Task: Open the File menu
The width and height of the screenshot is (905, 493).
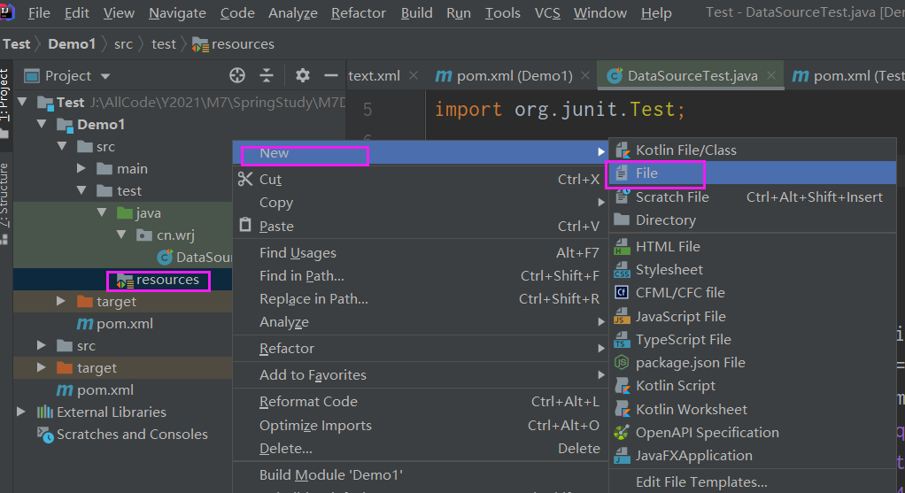Action: [39, 12]
